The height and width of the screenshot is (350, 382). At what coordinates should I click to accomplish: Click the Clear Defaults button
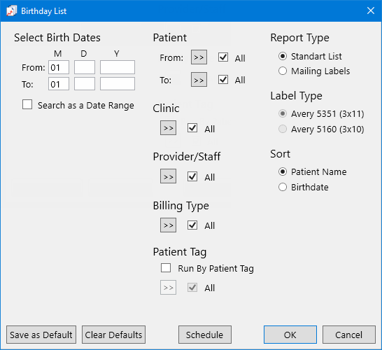click(x=113, y=335)
